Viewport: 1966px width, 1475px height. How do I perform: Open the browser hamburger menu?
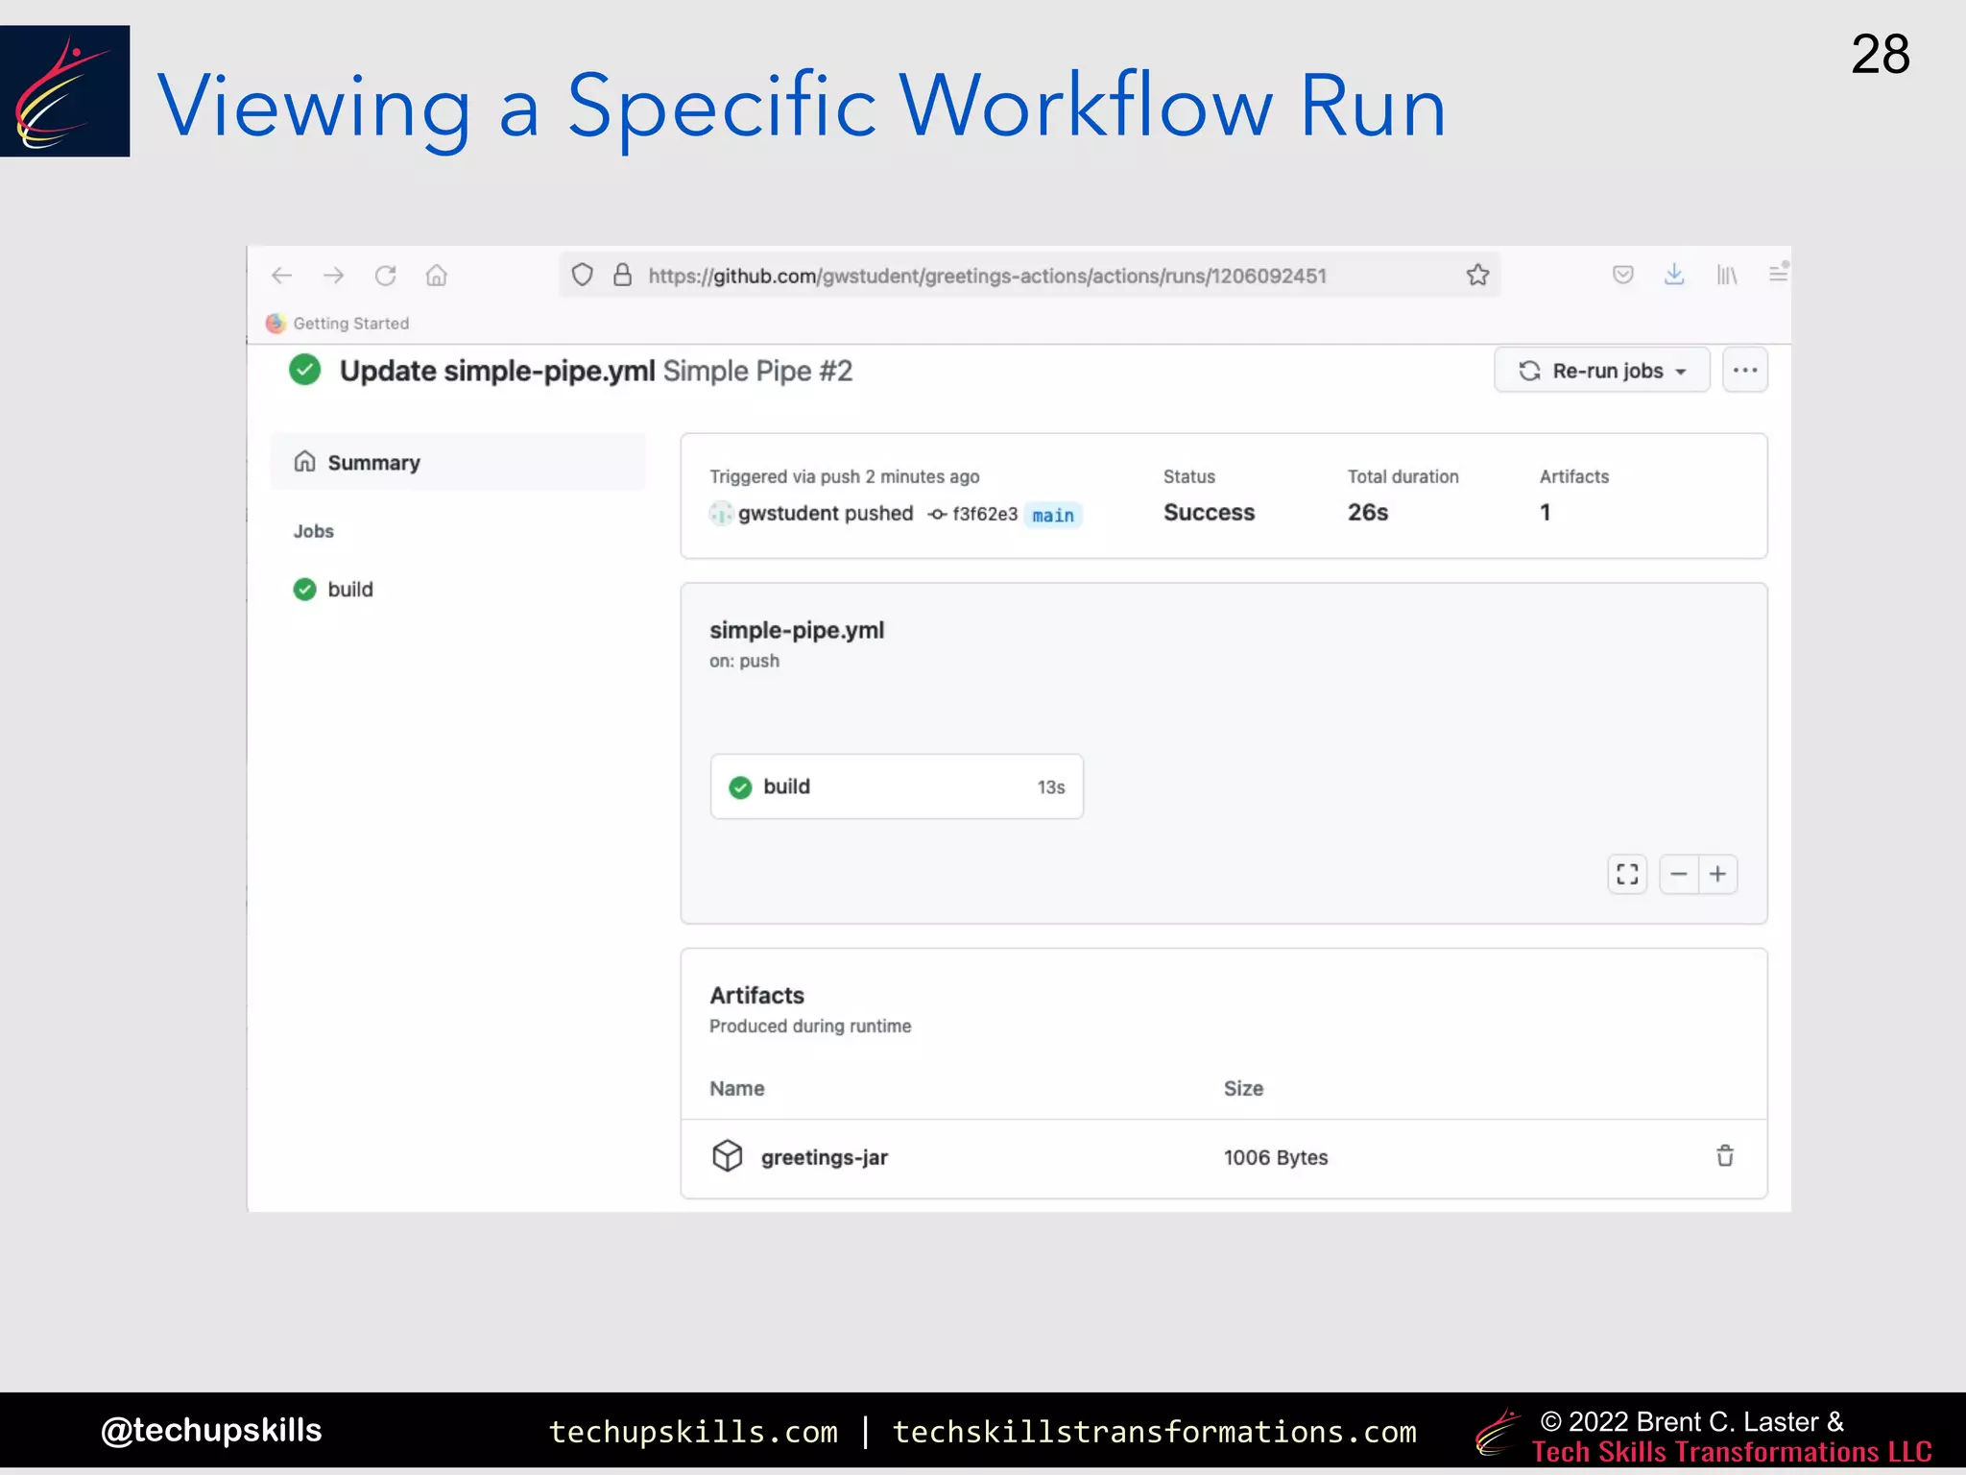click(x=1778, y=275)
